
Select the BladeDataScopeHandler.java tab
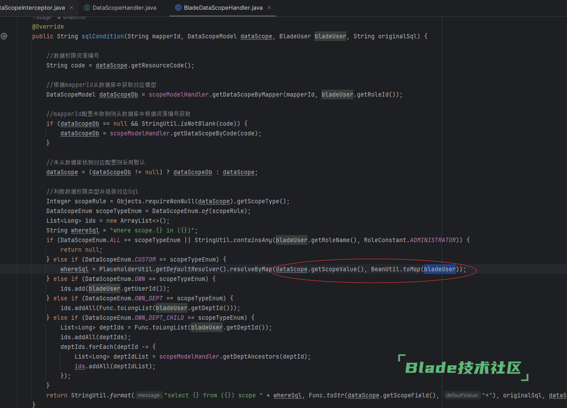(223, 7)
